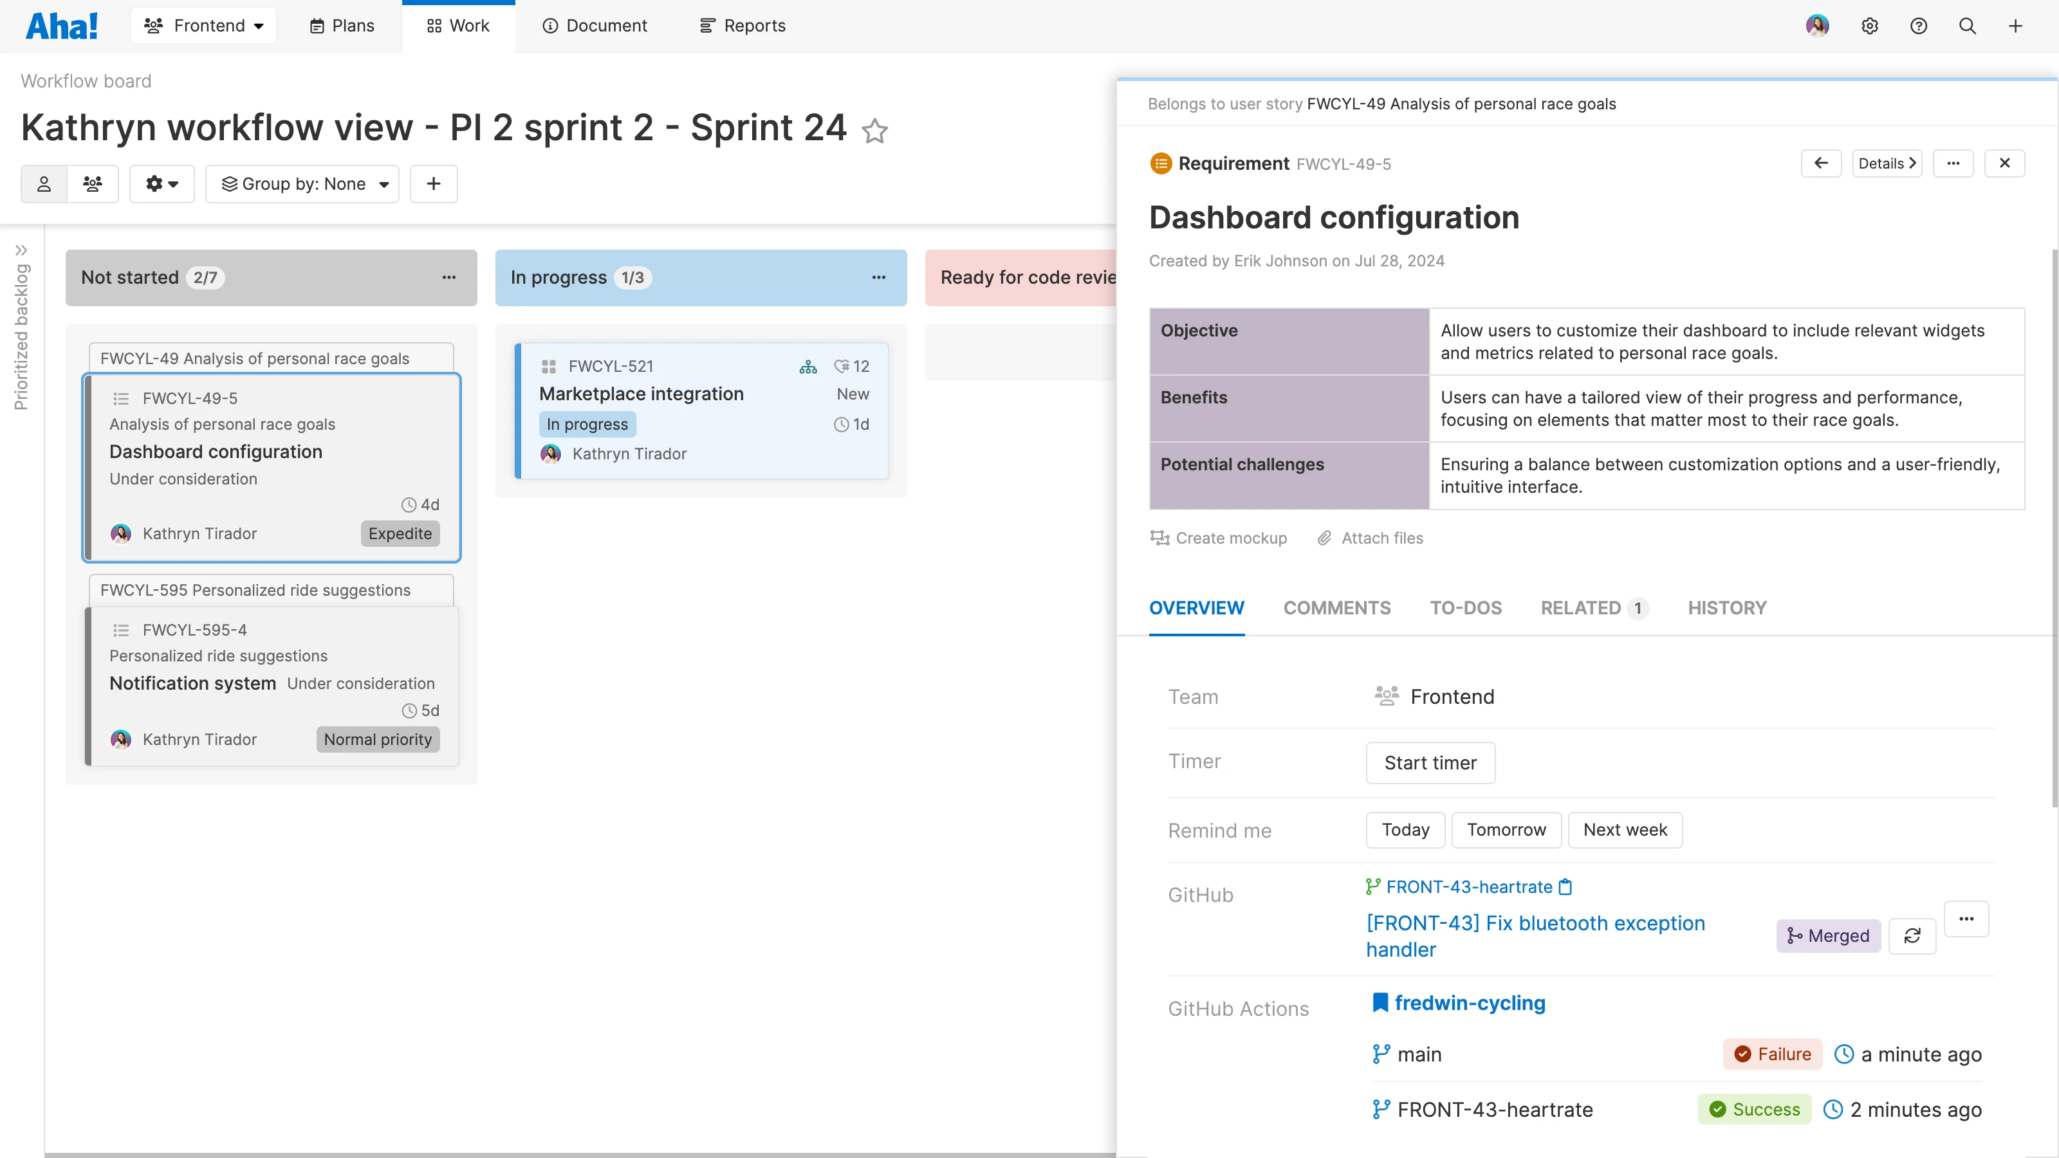This screenshot has height=1158, width=2059.
Task: Click the refresh icon beside the Merged badge
Action: click(1913, 936)
